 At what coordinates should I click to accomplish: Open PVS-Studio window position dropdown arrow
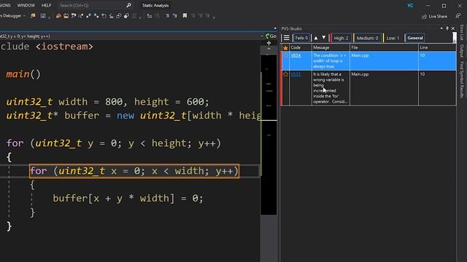click(441, 28)
